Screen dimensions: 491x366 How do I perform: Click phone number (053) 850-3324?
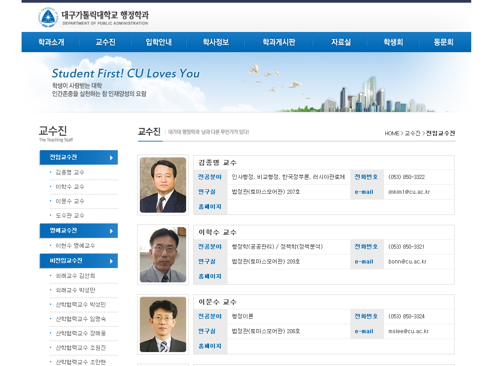click(x=406, y=317)
